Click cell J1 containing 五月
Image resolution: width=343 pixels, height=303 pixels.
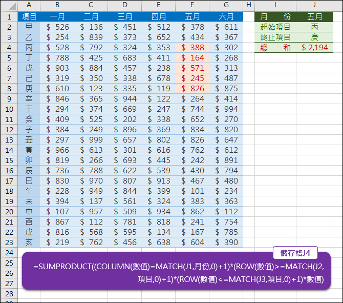click(314, 16)
